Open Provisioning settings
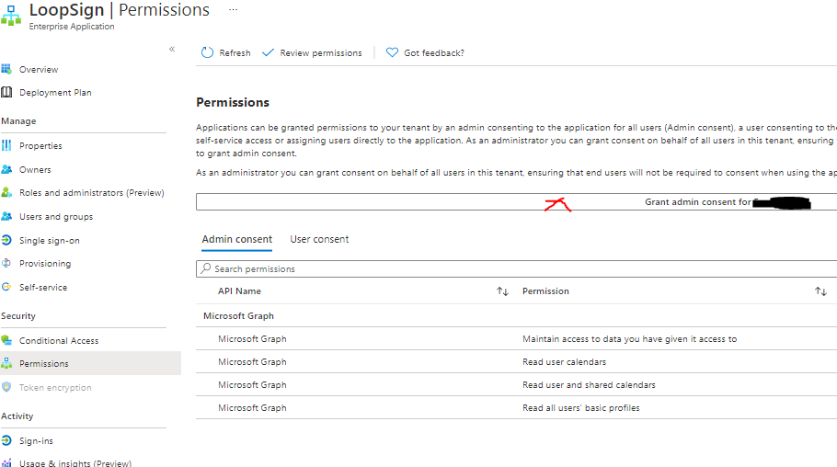Screen dimensions: 837x467 coord(45,264)
